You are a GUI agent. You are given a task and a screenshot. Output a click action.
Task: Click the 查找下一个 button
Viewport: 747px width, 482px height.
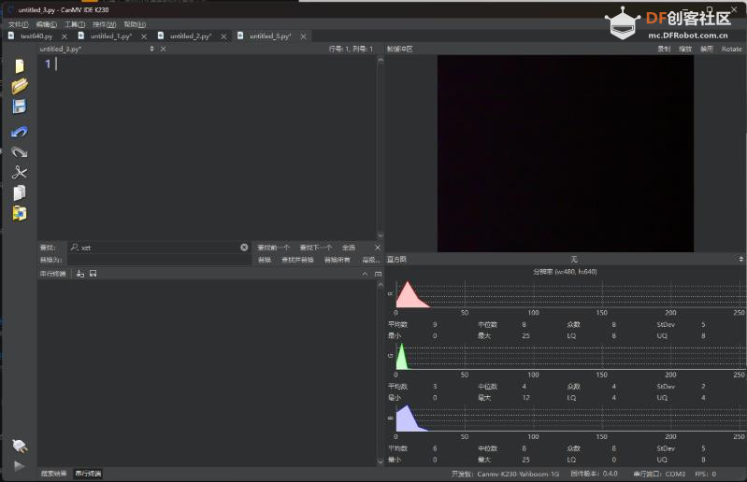point(315,248)
